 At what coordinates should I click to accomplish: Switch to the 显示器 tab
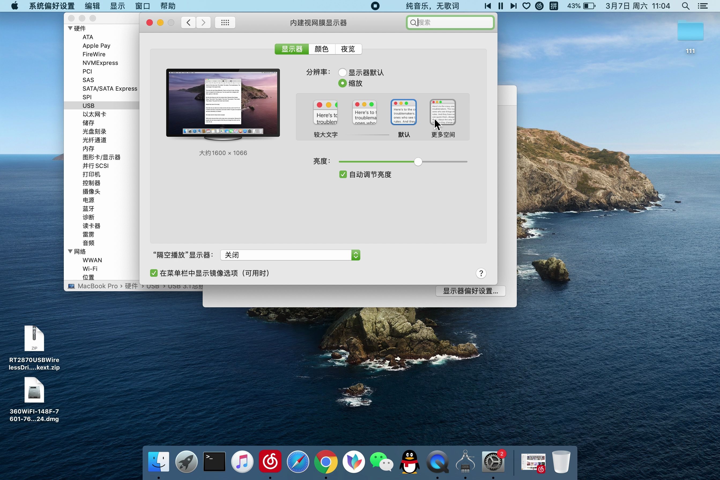point(292,49)
